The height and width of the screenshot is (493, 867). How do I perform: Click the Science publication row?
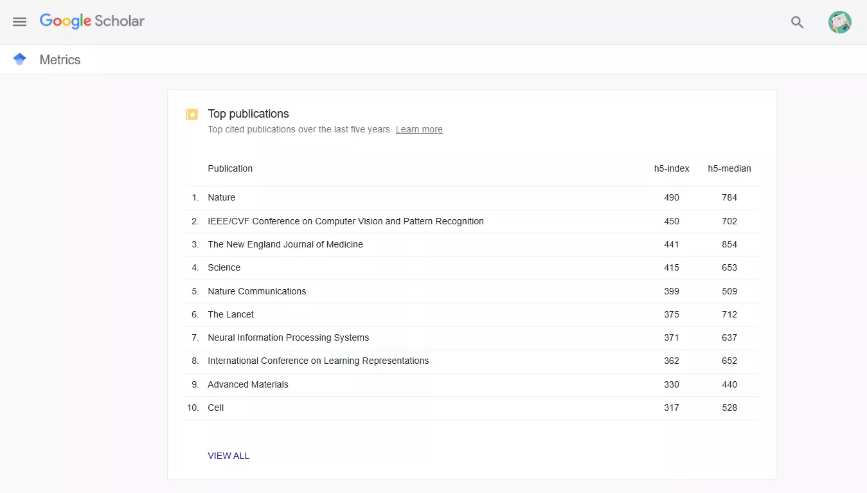(224, 267)
